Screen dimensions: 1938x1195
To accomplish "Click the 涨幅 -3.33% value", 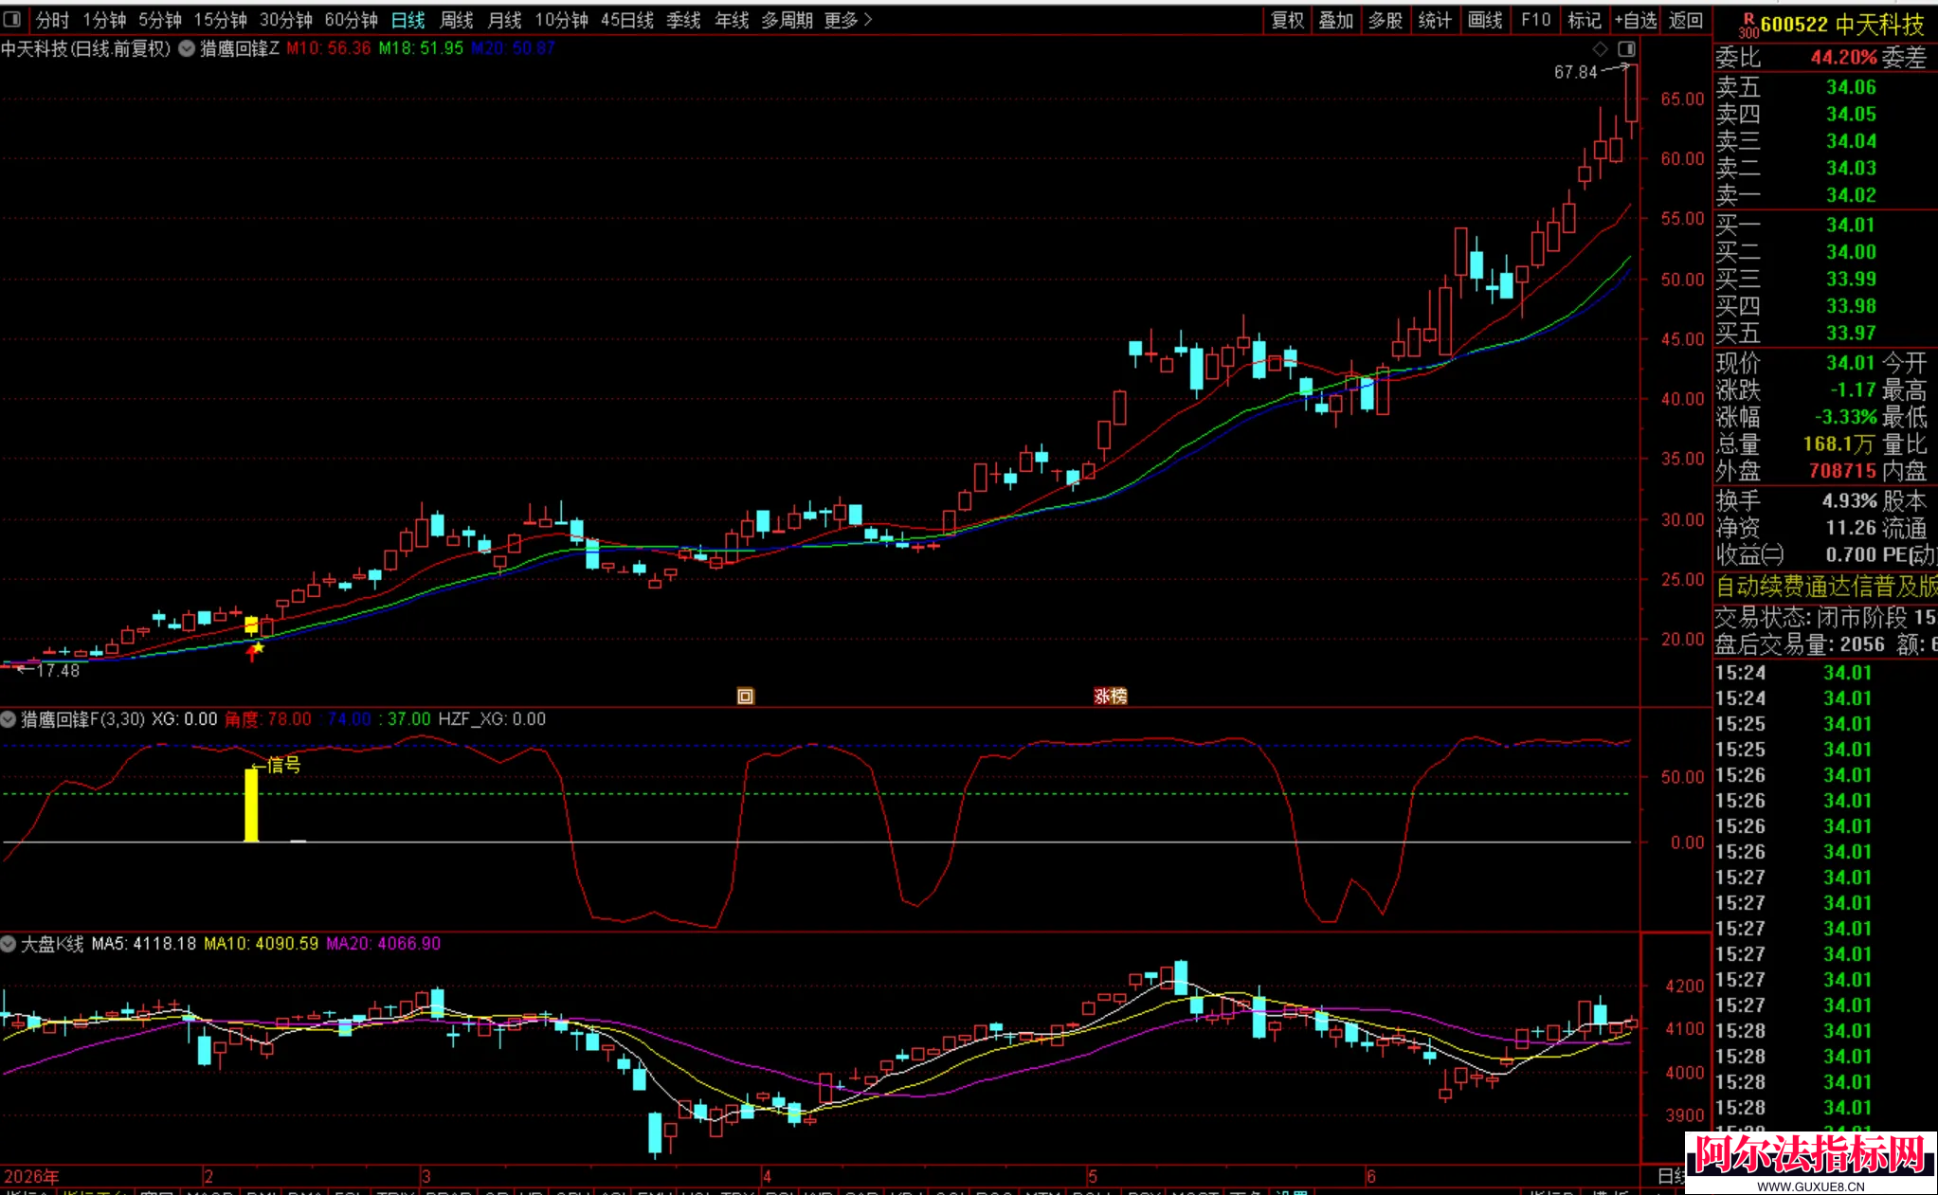I will click(x=1846, y=417).
